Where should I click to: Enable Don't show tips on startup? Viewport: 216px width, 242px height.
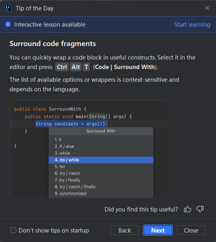pyautogui.click(x=13, y=230)
